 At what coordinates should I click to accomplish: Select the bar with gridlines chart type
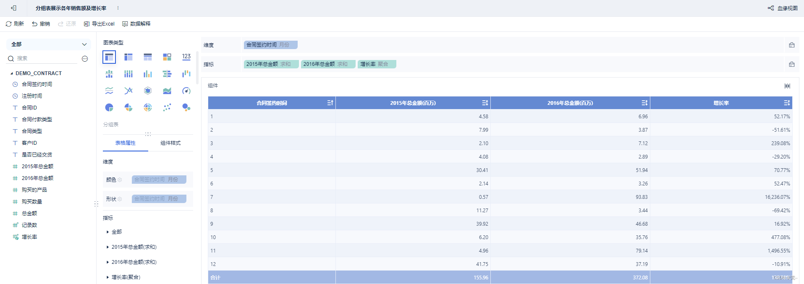click(x=109, y=74)
